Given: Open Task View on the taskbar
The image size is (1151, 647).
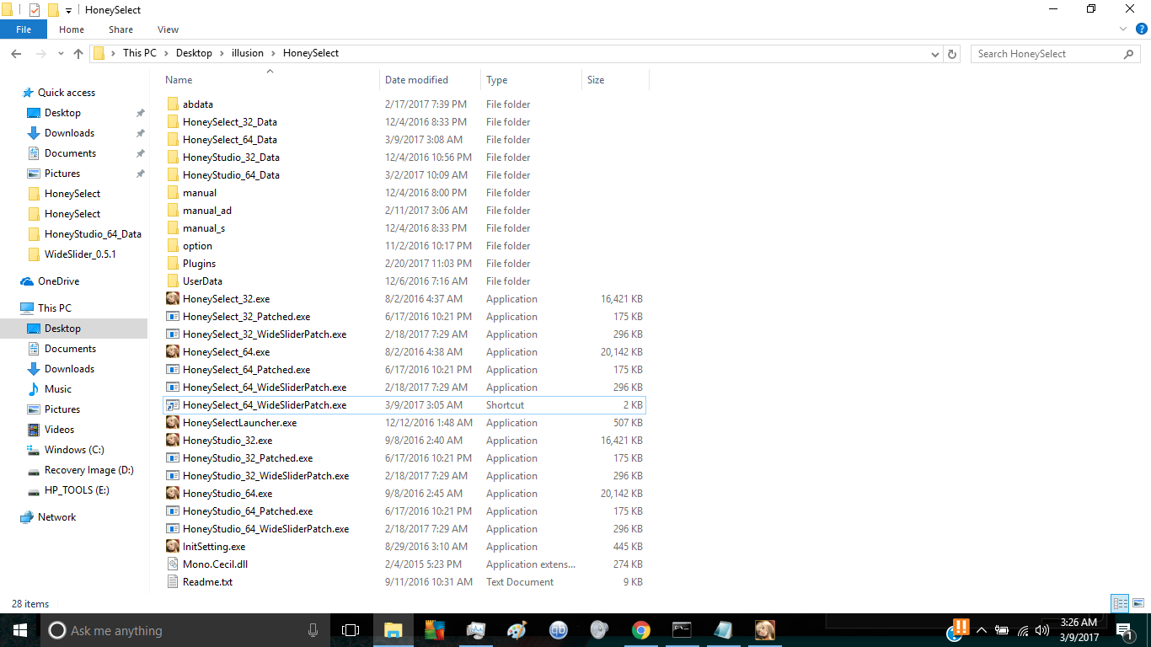Looking at the screenshot, I should tap(351, 630).
